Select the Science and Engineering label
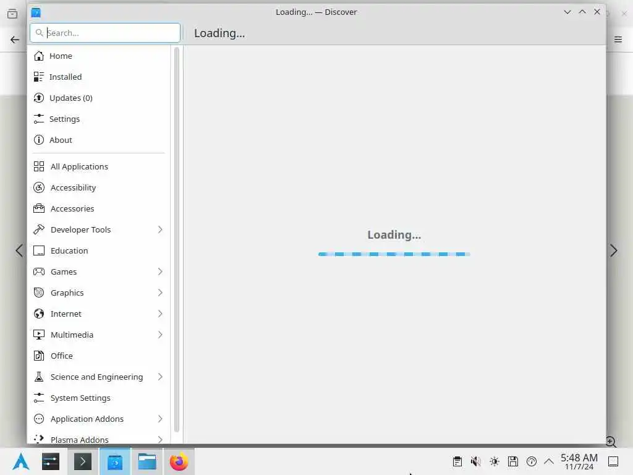Screen dimensions: 633x475 96,377
